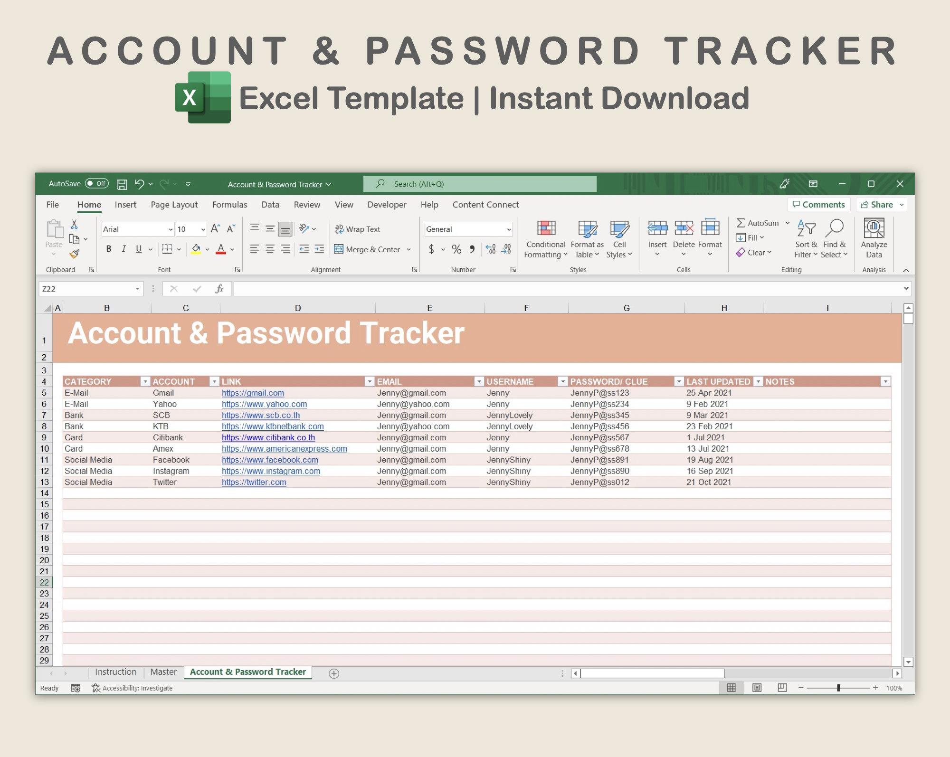Click Decrease Decimal icon
The width and height of the screenshot is (950, 757).
coord(506,249)
